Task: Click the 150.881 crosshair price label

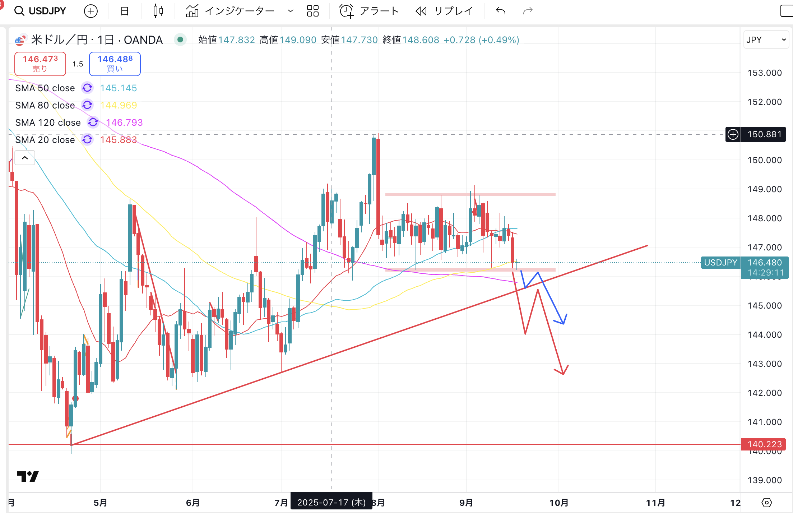Action: tap(764, 134)
